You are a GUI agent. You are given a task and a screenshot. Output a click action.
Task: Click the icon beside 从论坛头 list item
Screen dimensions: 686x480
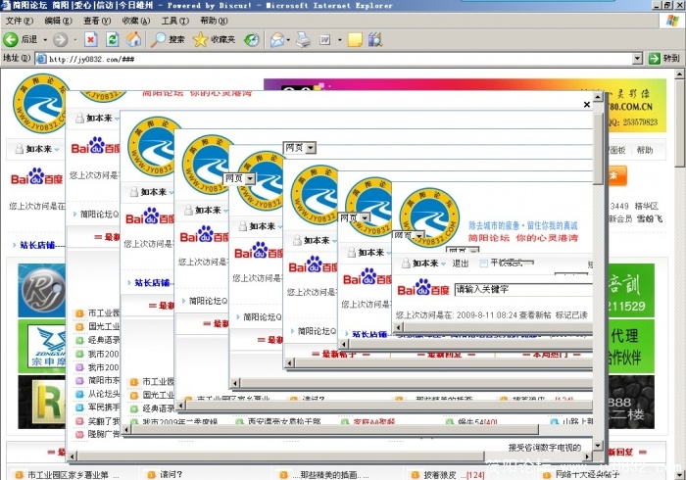[x=79, y=395]
